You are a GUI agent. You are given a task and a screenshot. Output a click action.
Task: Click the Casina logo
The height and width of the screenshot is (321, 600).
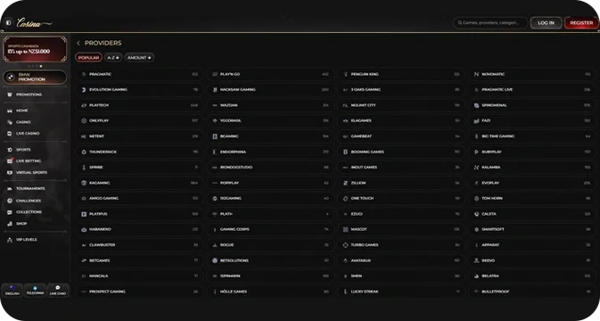(x=34, y=23)
